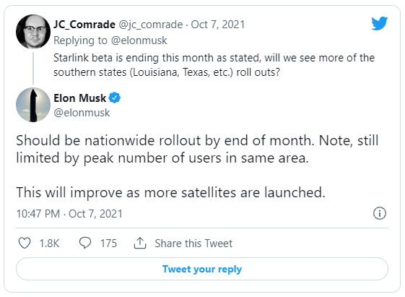Open the tweet info circle icon
The width and height of the screenshot is (405, 297).
(380, 213)
